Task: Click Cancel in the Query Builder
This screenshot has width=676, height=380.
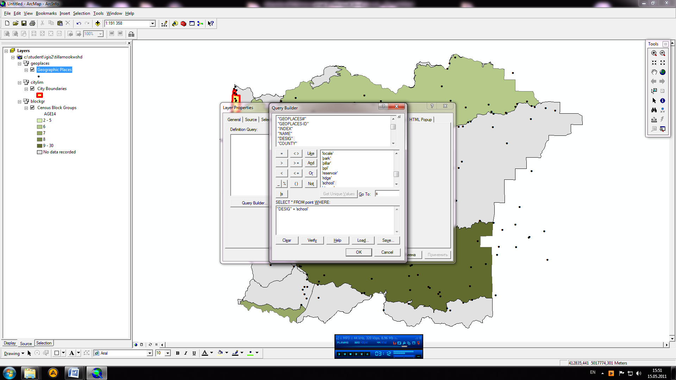Action: 387,252
